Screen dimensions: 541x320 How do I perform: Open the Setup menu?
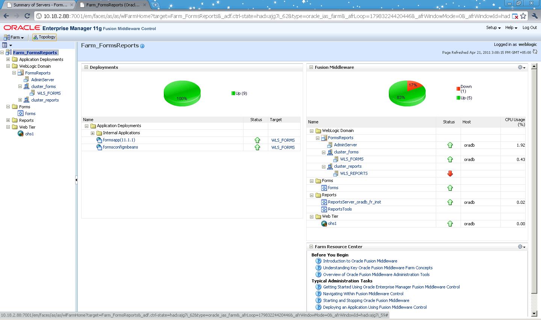tap(493, 27)
